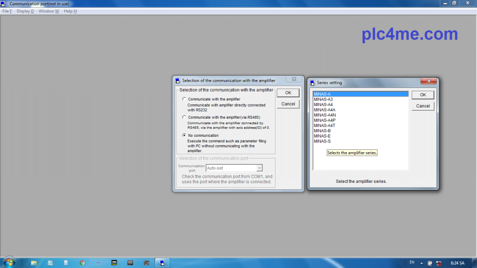Open the Communication port Auto-set dropdown
477x268 pixels.
pyautogui.click(x=259, y=168)
